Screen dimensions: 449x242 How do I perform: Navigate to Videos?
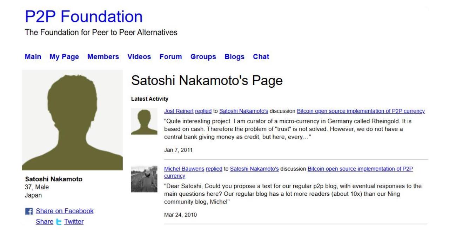[139, 57]
